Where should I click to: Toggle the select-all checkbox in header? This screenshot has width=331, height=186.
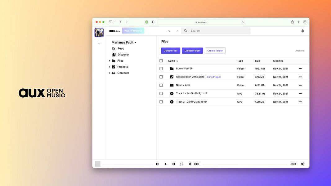pyautogui.click(x=161, y=61)
